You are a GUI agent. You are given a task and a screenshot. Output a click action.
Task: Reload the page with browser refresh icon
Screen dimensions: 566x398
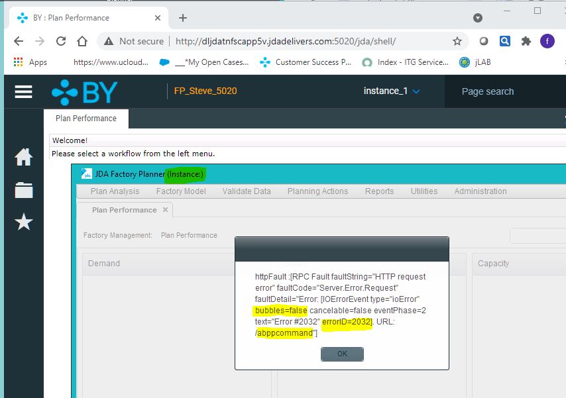tap(61, 41)
